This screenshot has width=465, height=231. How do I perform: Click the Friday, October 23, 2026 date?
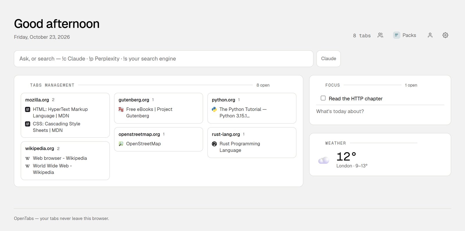(x=42, y=37)
